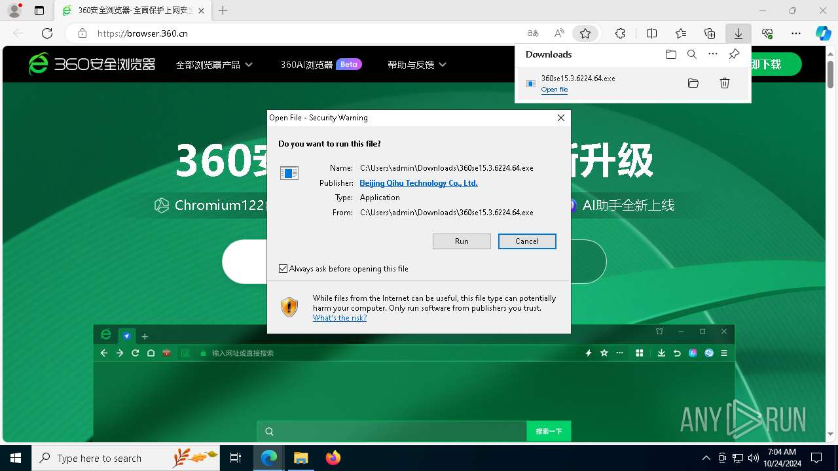Open Copilot sidebar icon
838x471 pixels.
823,33
